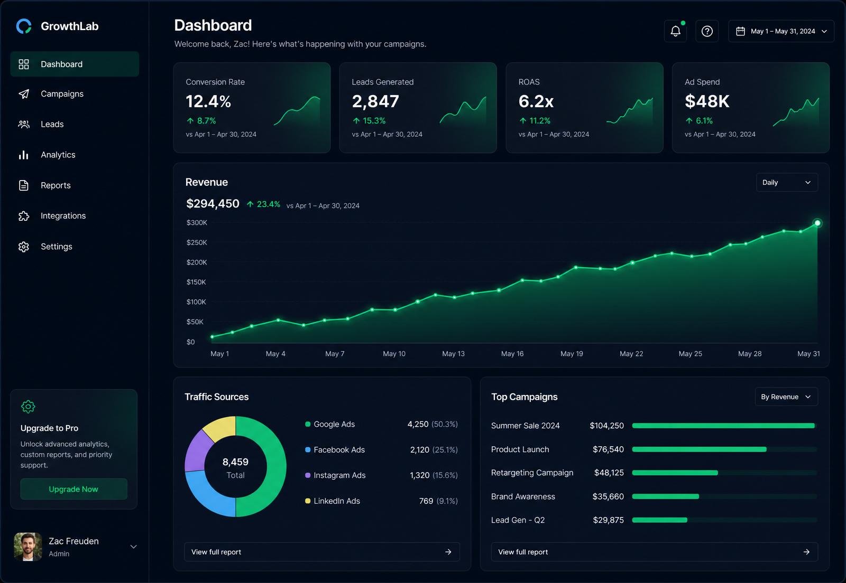The height and width of the screenshot is (583, 846).
Task: Click arrow icon in Top Campaigns report row
Action: [x=806, y=552]
